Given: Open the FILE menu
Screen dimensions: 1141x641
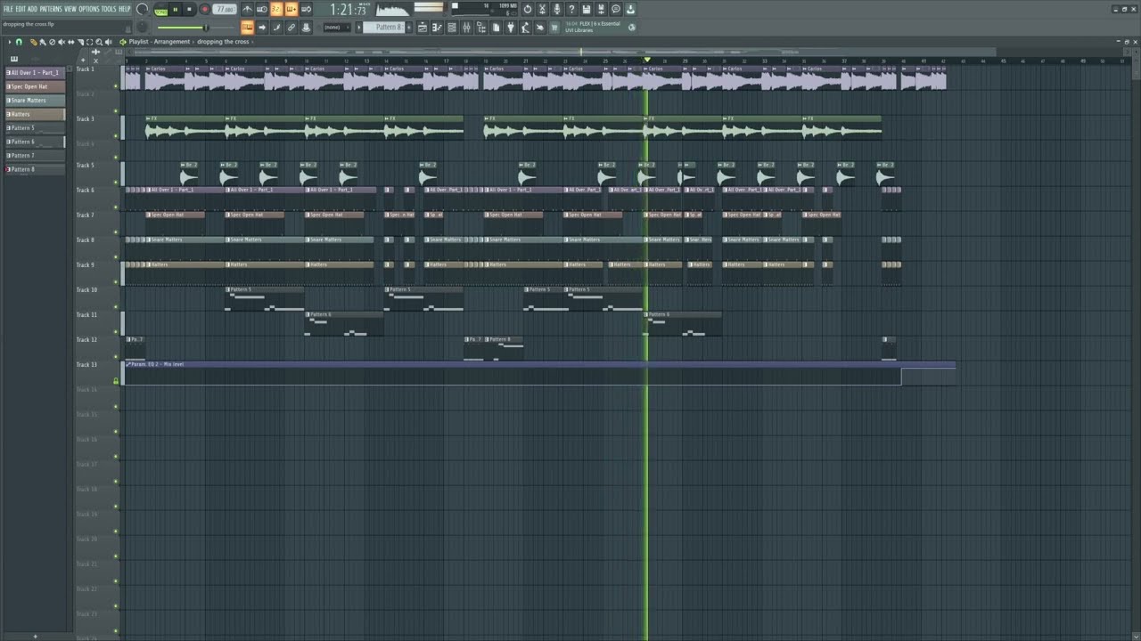Looking at the screenshot, I should point(8,9).
